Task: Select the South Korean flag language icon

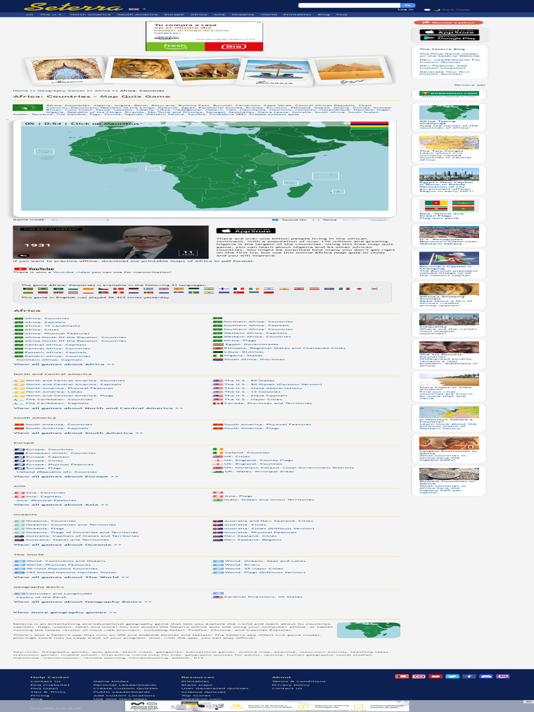Action: click(374, 289)
